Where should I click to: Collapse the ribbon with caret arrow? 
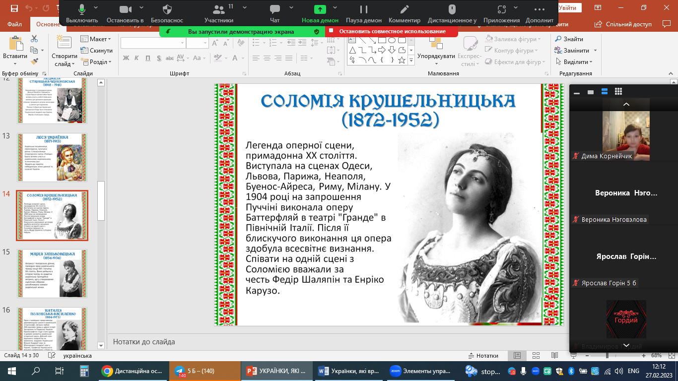point(671,73)
